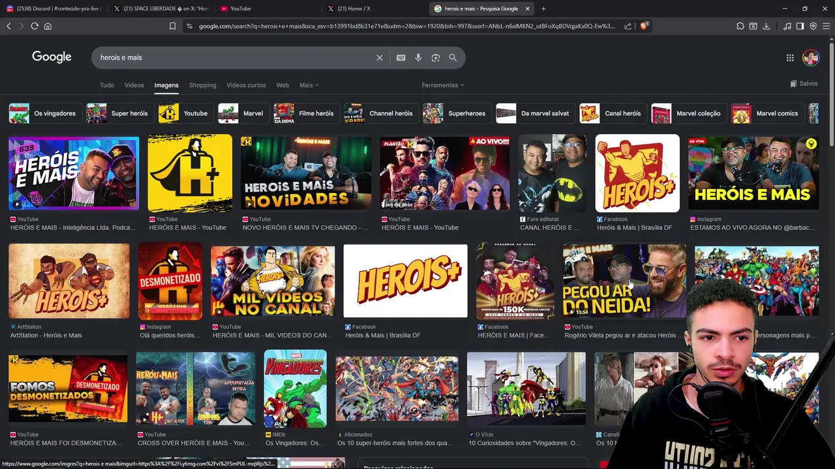Switch to the Home / X browser tab
This screenshot has height=469, width=835.
[x=375, y=8]
